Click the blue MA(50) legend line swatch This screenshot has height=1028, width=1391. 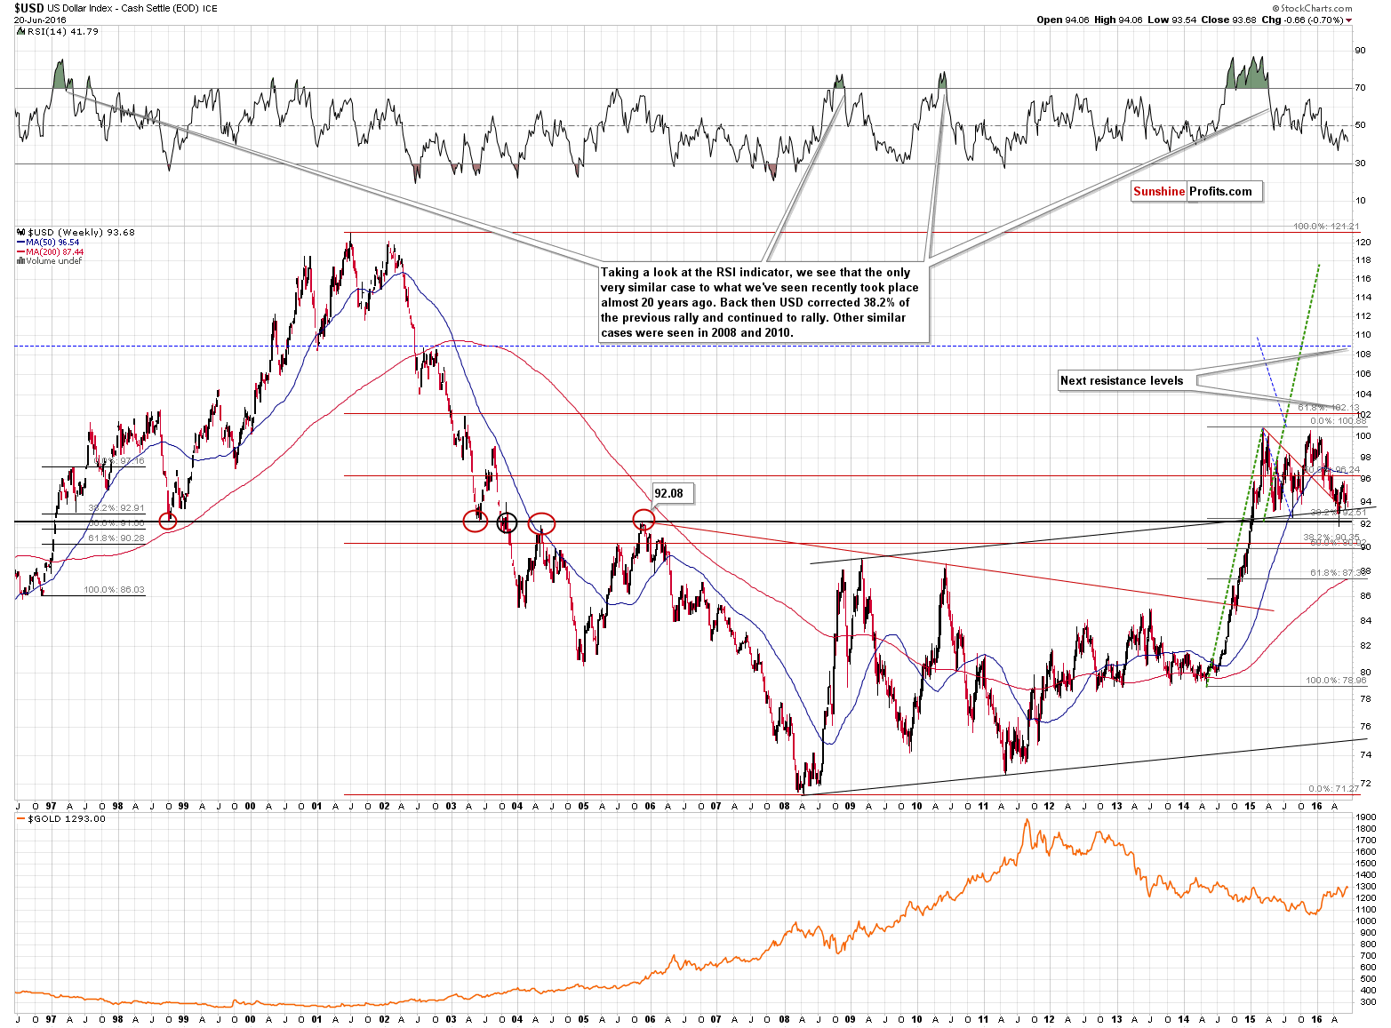20,243
